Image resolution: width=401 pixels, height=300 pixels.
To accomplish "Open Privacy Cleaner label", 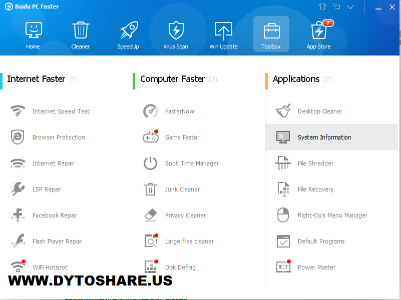I will 185,215.
